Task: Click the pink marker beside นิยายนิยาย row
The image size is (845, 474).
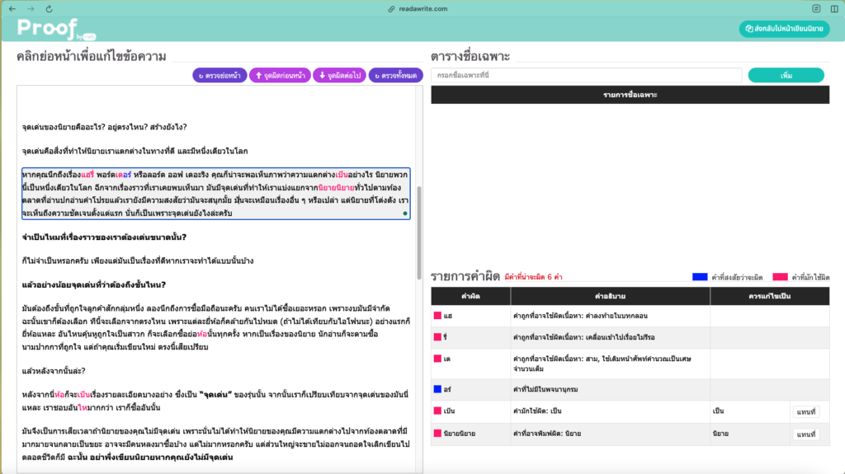Action: click(x=437, y=433)
